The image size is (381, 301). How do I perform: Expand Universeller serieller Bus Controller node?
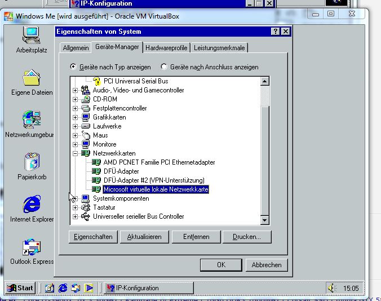tap(75, 216)
